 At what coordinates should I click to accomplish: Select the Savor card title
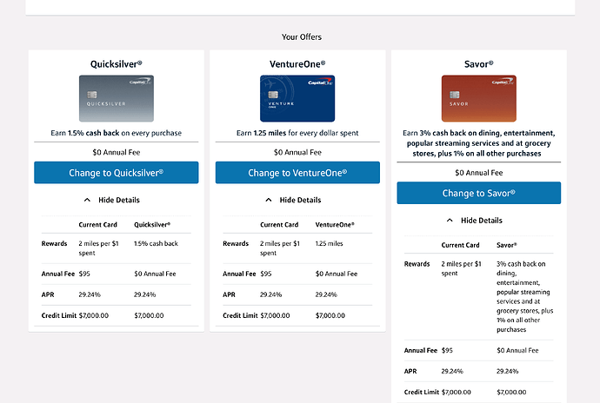coord(479,64)
